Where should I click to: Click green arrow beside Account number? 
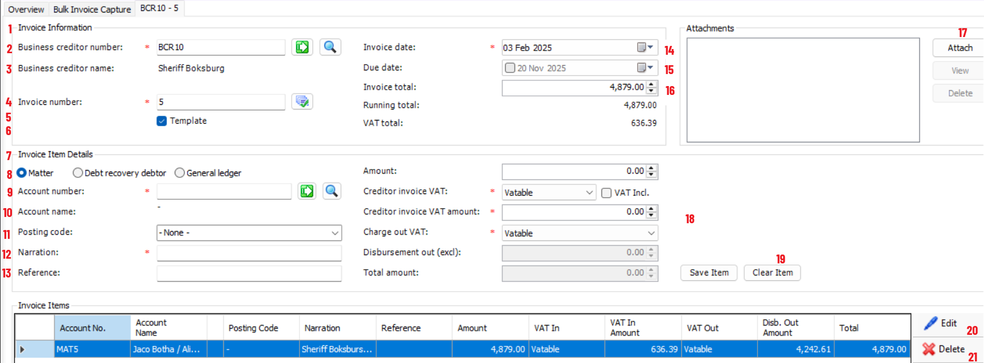(307, 191)
